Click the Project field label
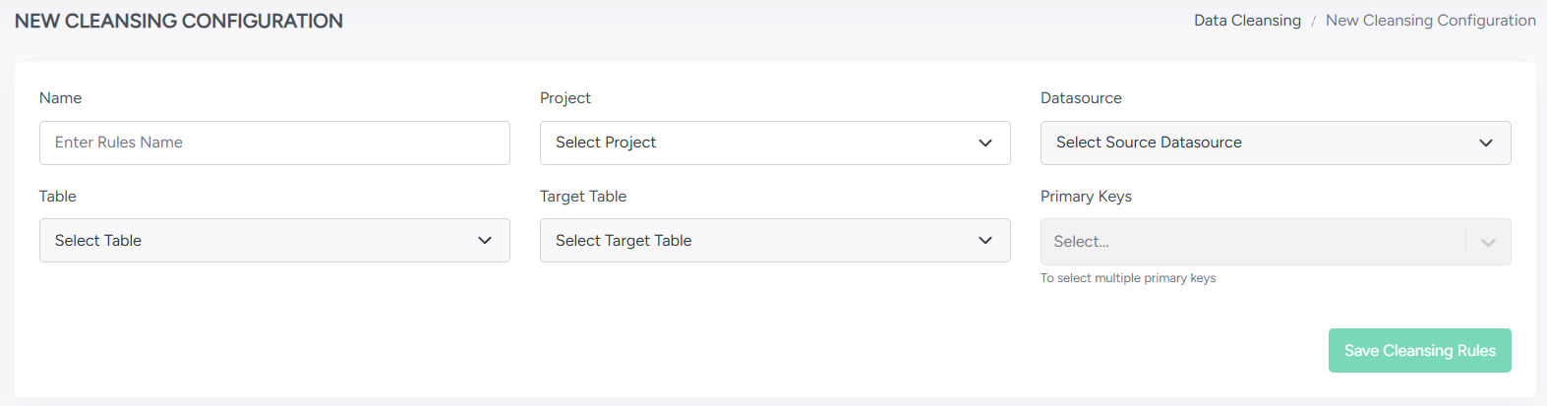 565,98
